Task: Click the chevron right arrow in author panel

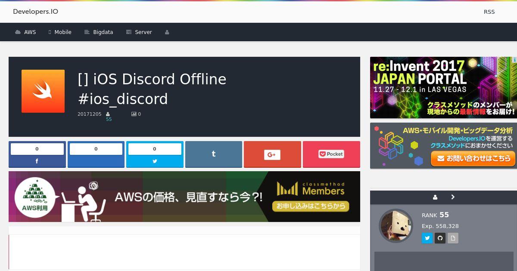Action: (453, 197)
